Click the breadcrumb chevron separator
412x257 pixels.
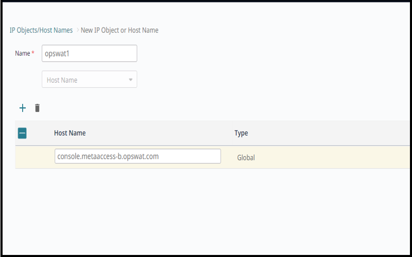78,30
